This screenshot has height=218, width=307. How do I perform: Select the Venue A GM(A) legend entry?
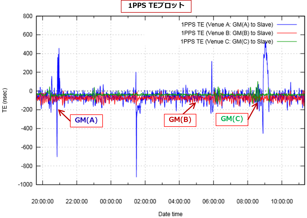click(227, 25)
